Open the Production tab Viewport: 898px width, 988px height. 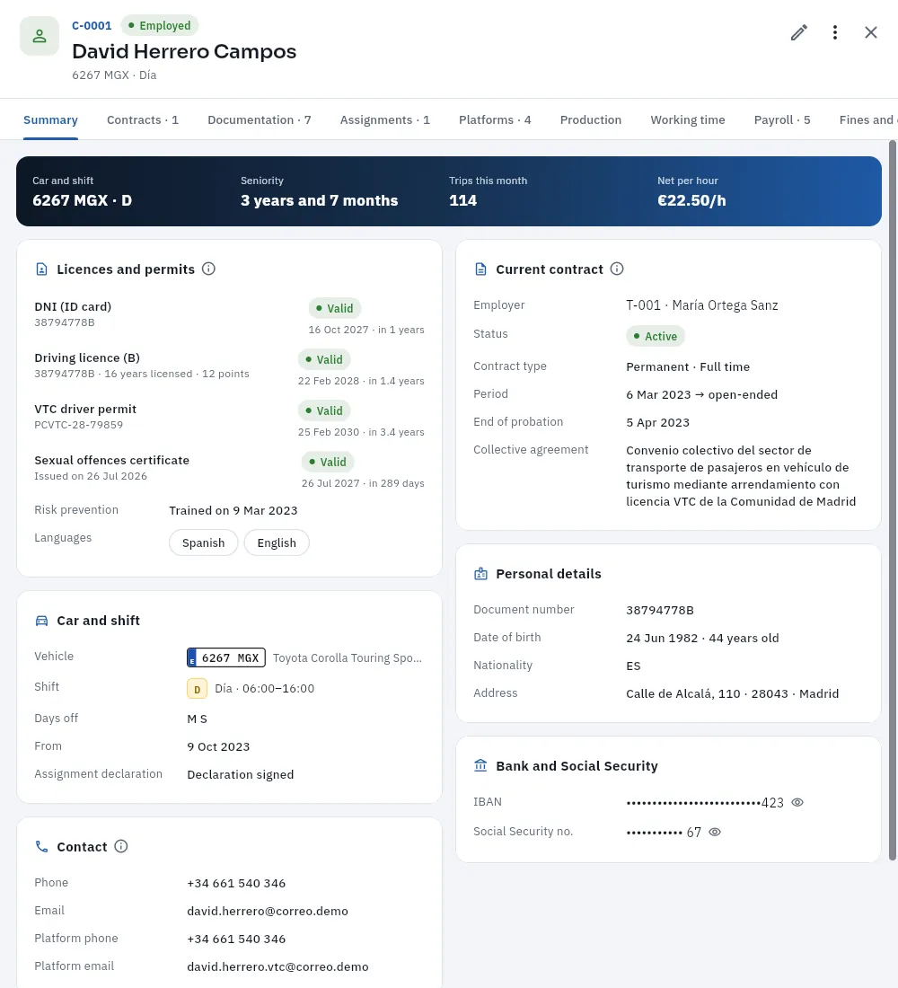point(591,119)
